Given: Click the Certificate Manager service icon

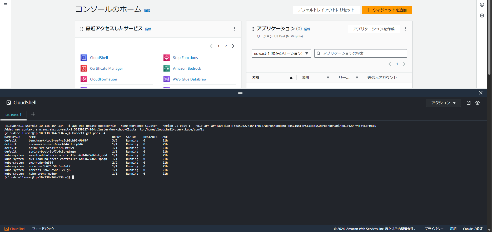Looking at the screenshot, I should (84, 68).
